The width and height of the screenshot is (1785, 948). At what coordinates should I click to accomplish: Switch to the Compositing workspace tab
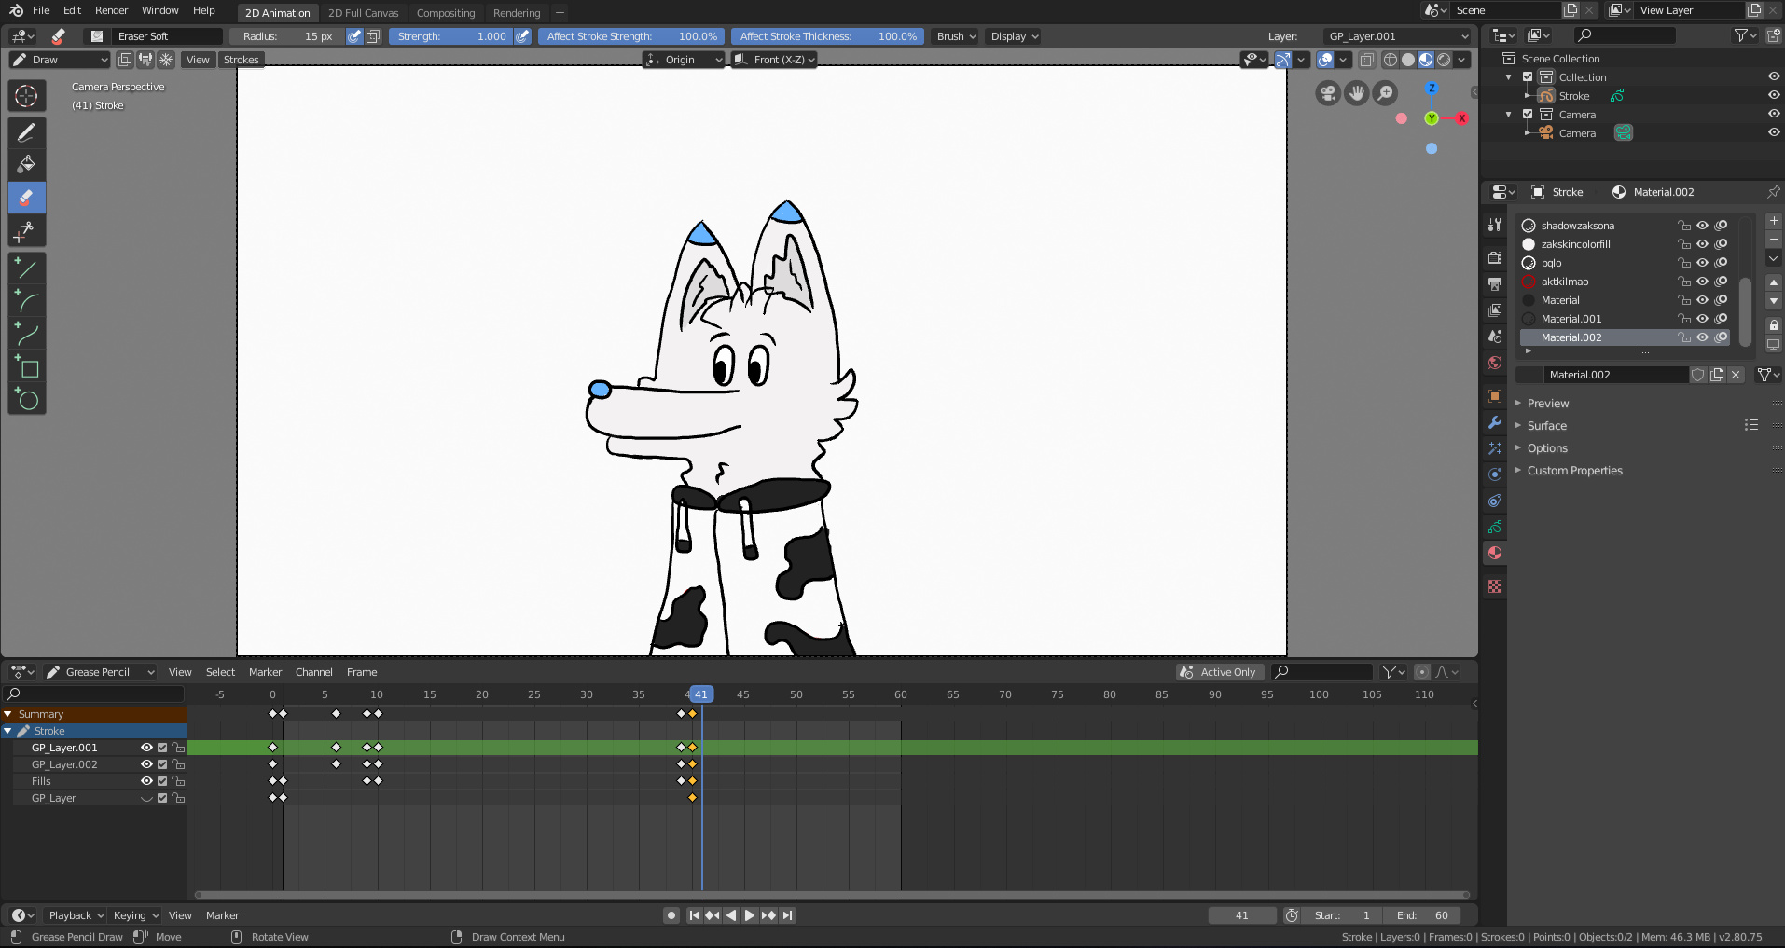pyautogui.click(x=445, y=13)
